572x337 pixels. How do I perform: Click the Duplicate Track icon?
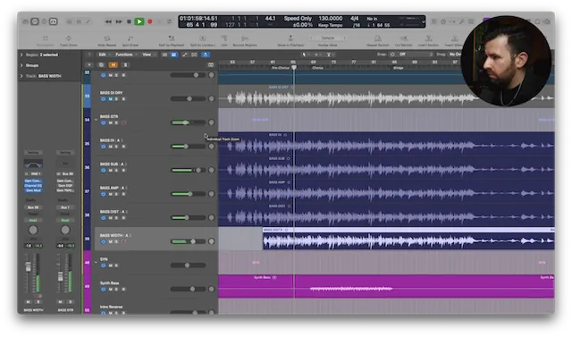coord(101,65)
